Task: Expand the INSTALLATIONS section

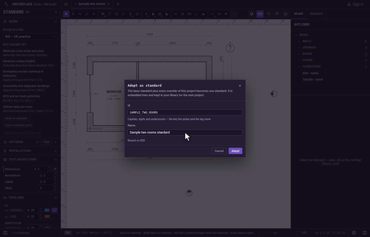Action: (30, 151)
